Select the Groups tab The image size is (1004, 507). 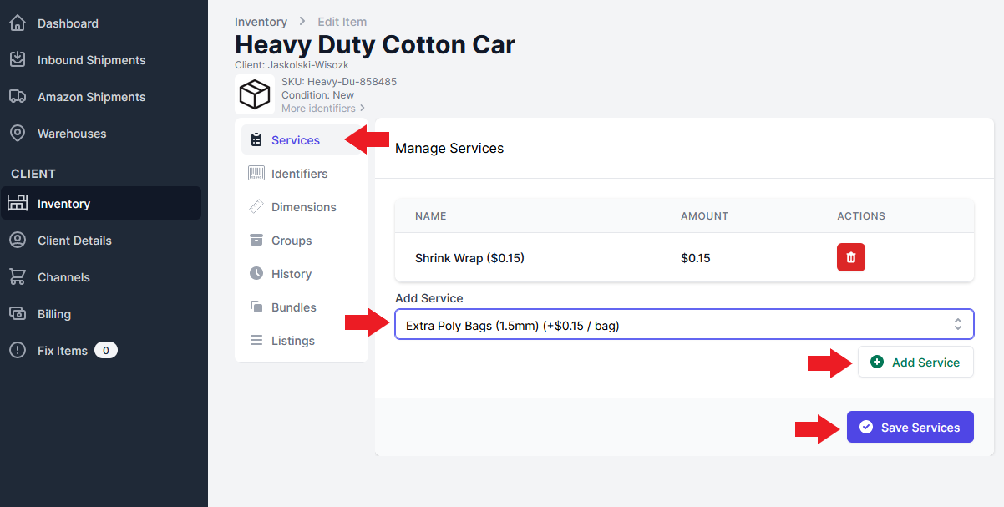tap(291, 241)
